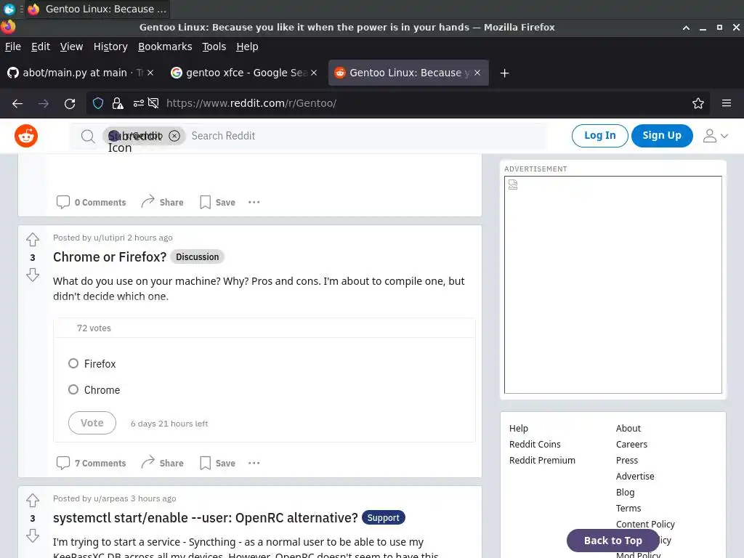Open Firefox tracking protection shield icon
The image size is (744, 558).
98,103
